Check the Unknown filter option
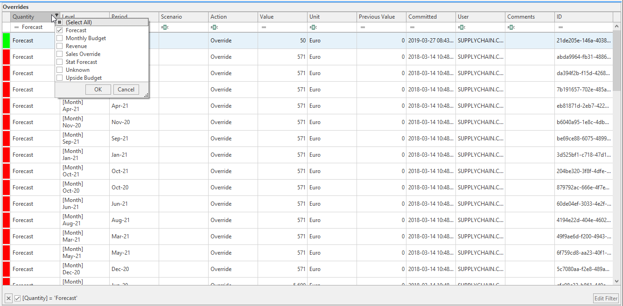The width and height of the screenshot is (623, 306). 59,70
